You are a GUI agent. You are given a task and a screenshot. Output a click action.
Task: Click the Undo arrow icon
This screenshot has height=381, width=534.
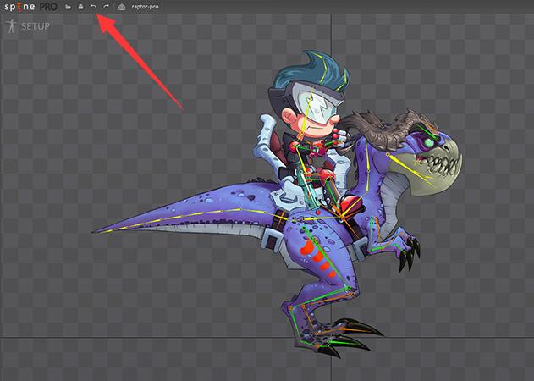93,7
